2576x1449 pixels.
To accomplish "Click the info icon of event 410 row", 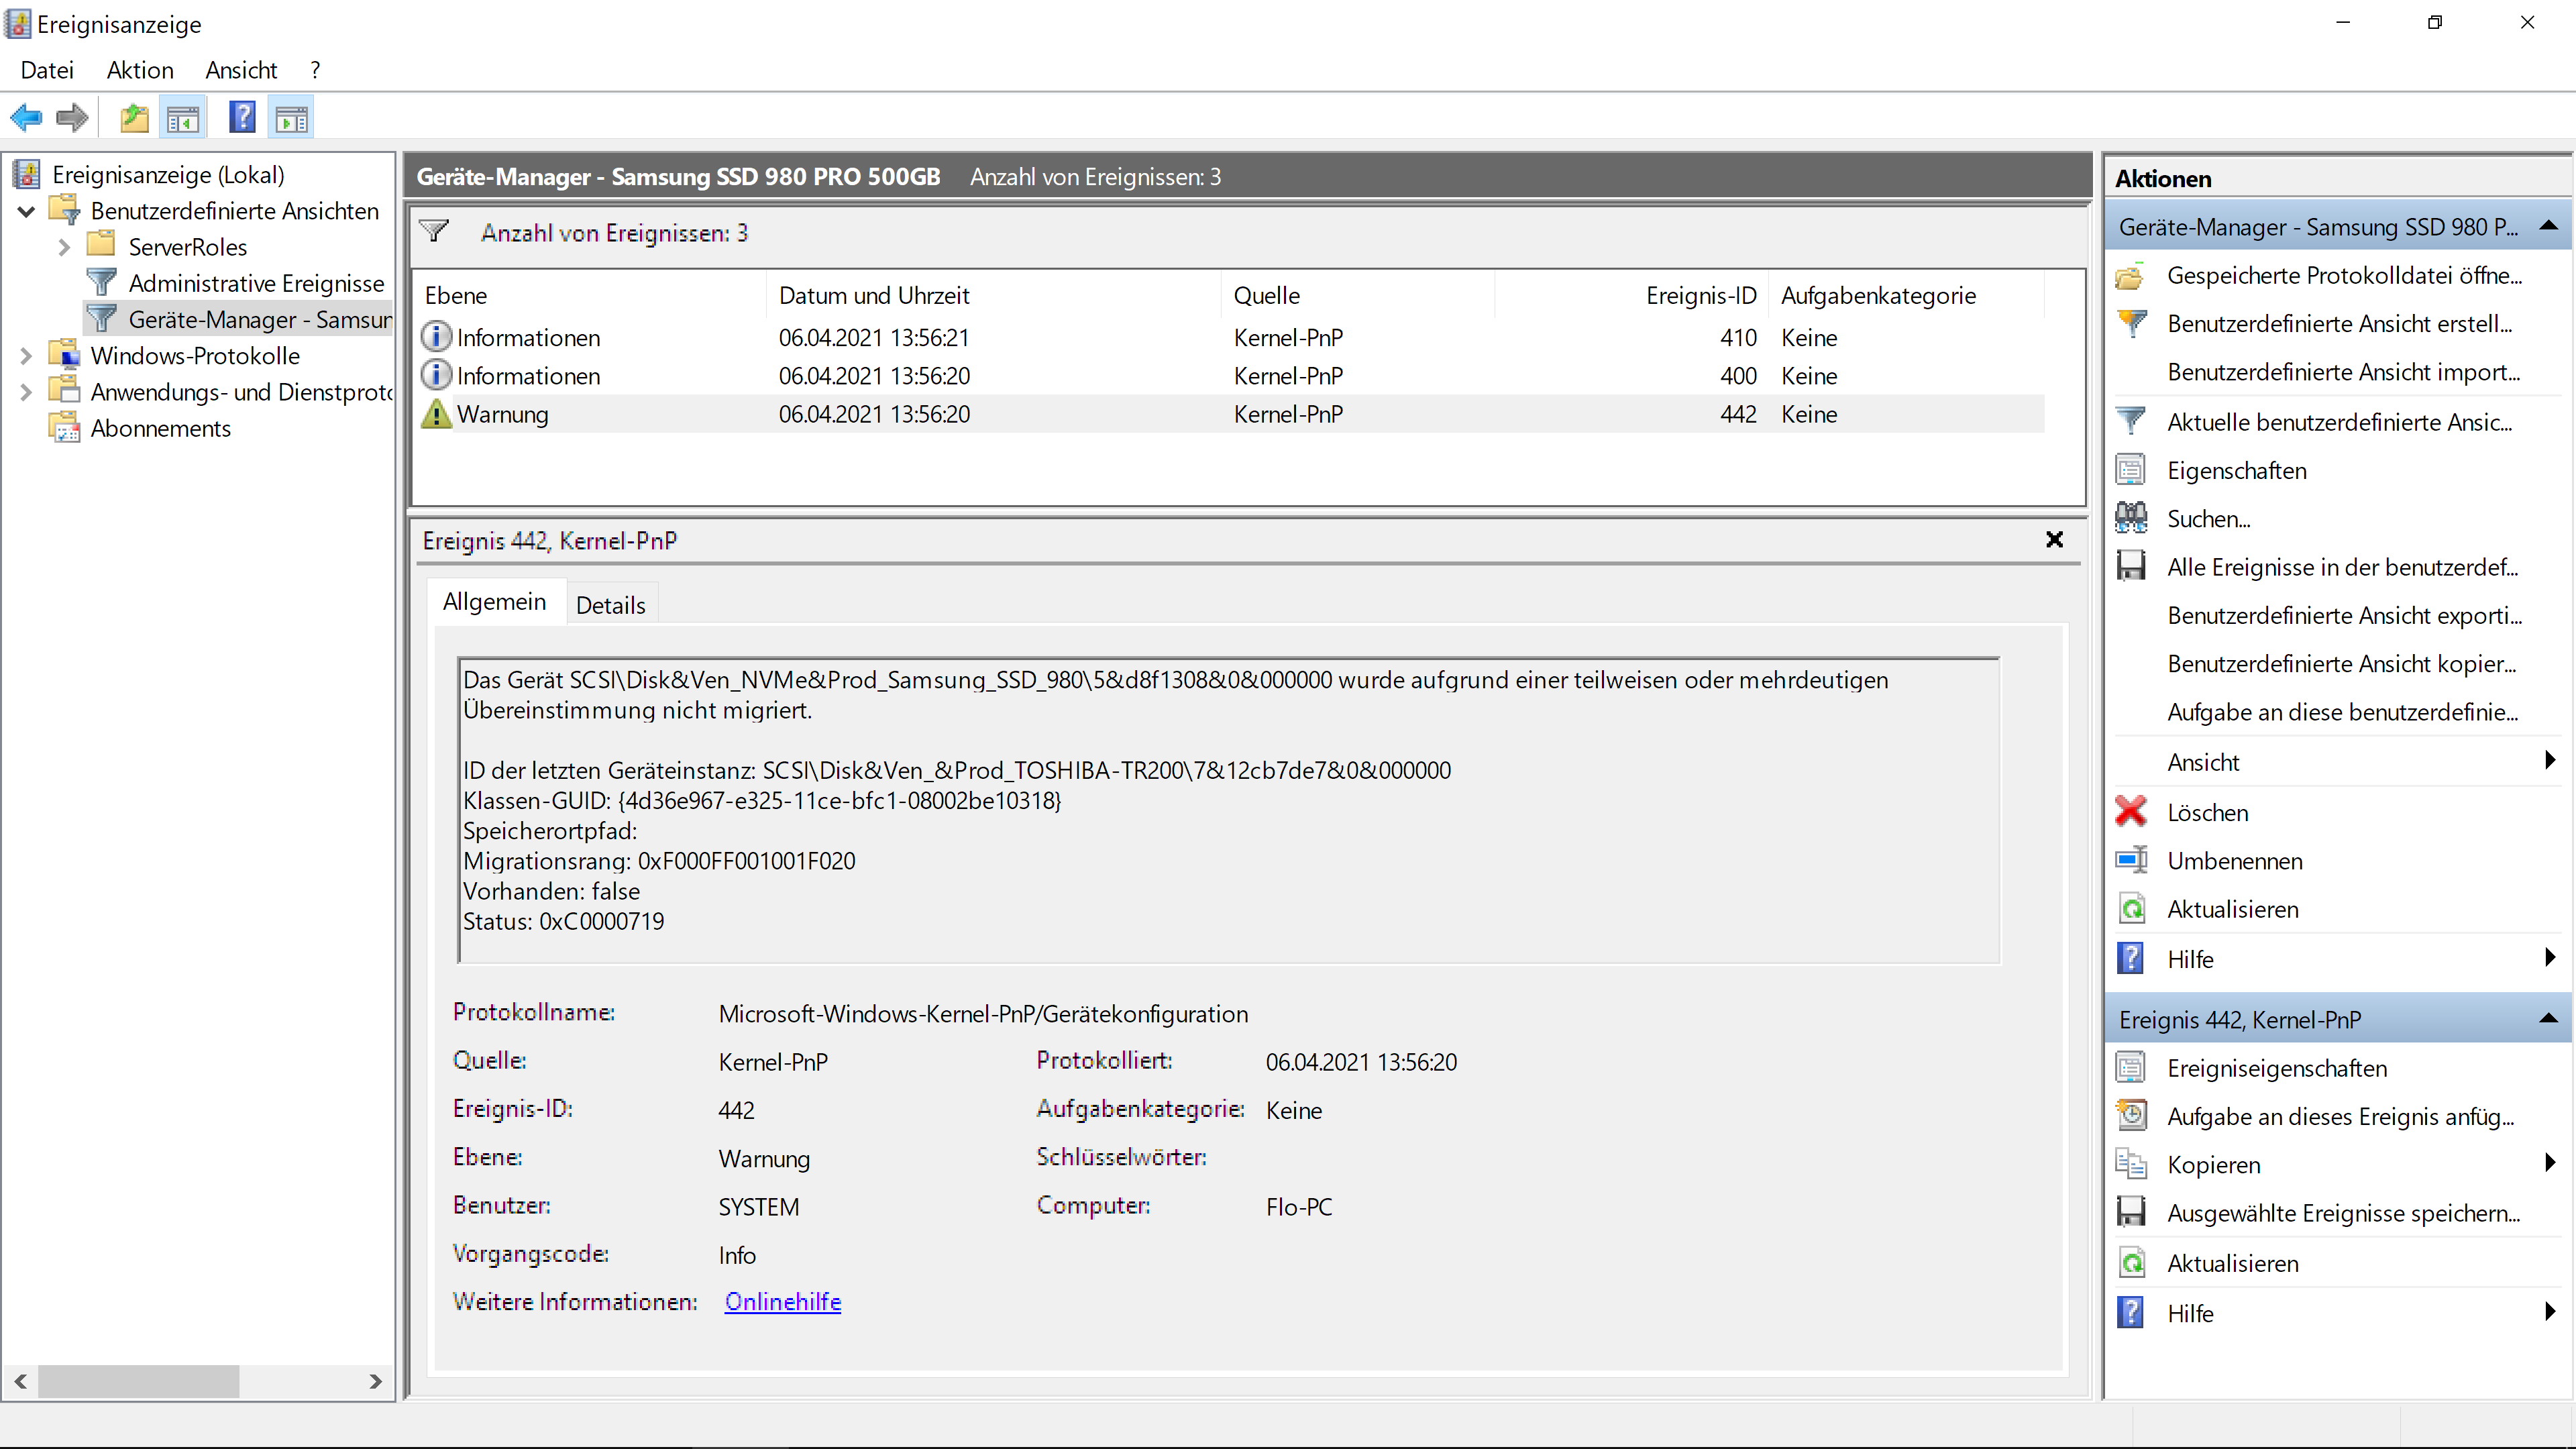I will 436,337.
